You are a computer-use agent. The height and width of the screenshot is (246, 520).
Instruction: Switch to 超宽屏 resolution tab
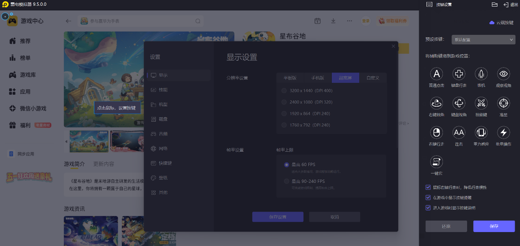(345, 78)
